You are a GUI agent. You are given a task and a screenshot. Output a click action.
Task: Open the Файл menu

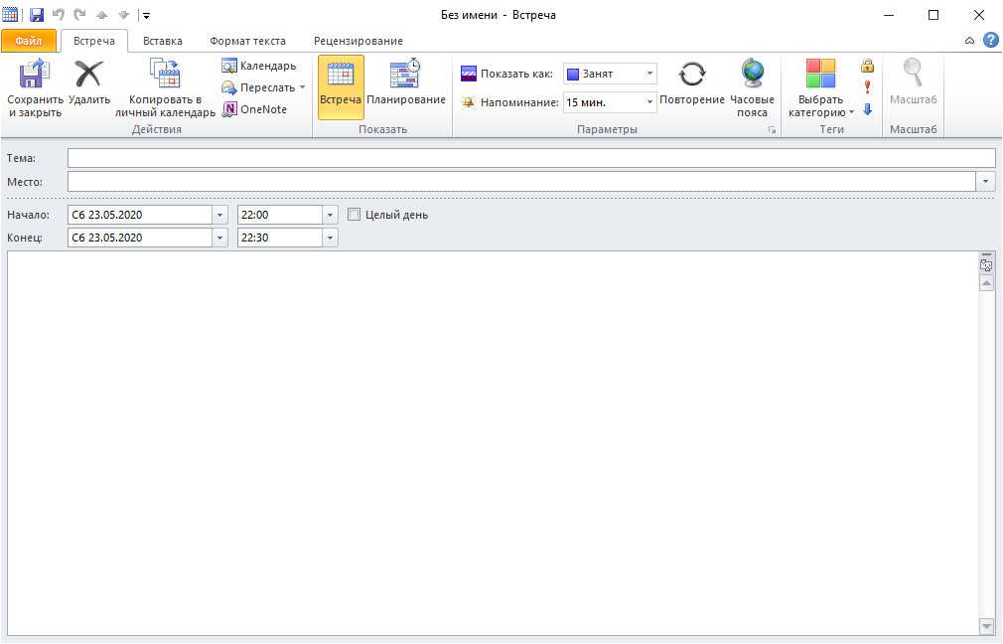point(28,41)
